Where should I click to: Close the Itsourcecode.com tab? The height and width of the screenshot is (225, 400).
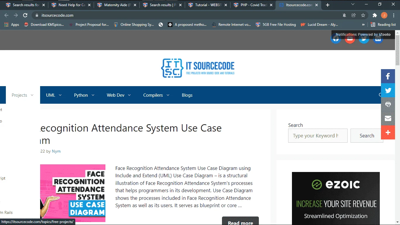coord(317,5)
